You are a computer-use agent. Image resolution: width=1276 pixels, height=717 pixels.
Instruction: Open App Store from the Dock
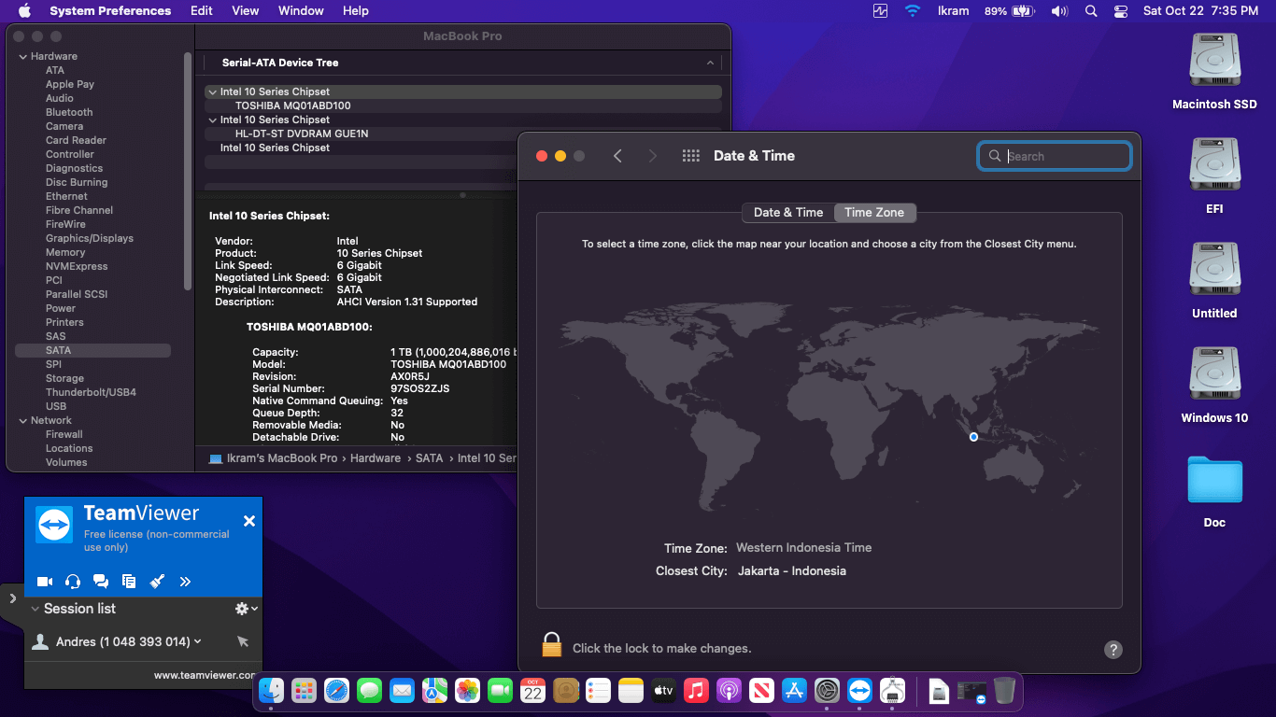tap(794, 691)
